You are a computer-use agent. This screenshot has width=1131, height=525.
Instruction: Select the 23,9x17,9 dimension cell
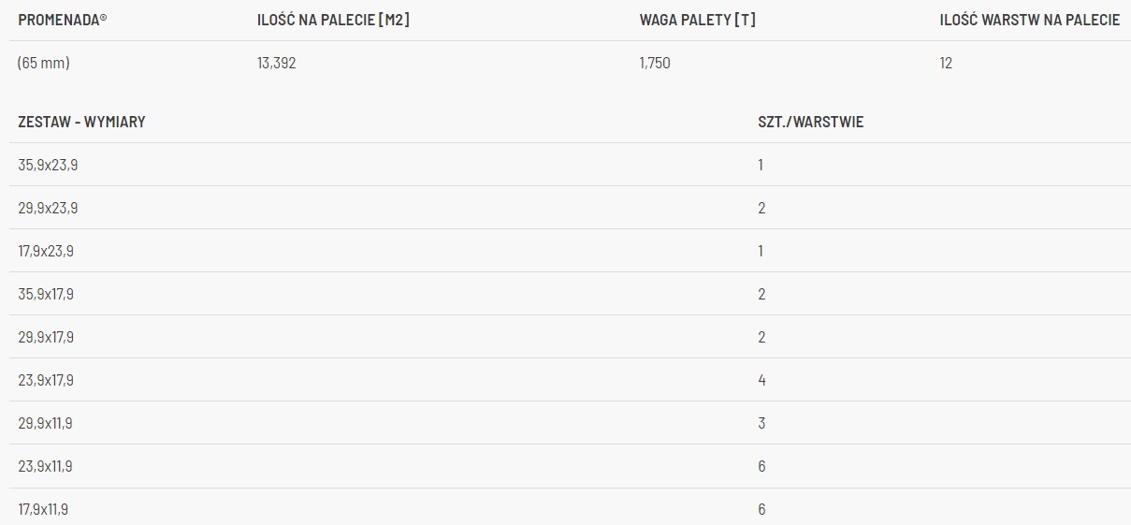(46, 380)
